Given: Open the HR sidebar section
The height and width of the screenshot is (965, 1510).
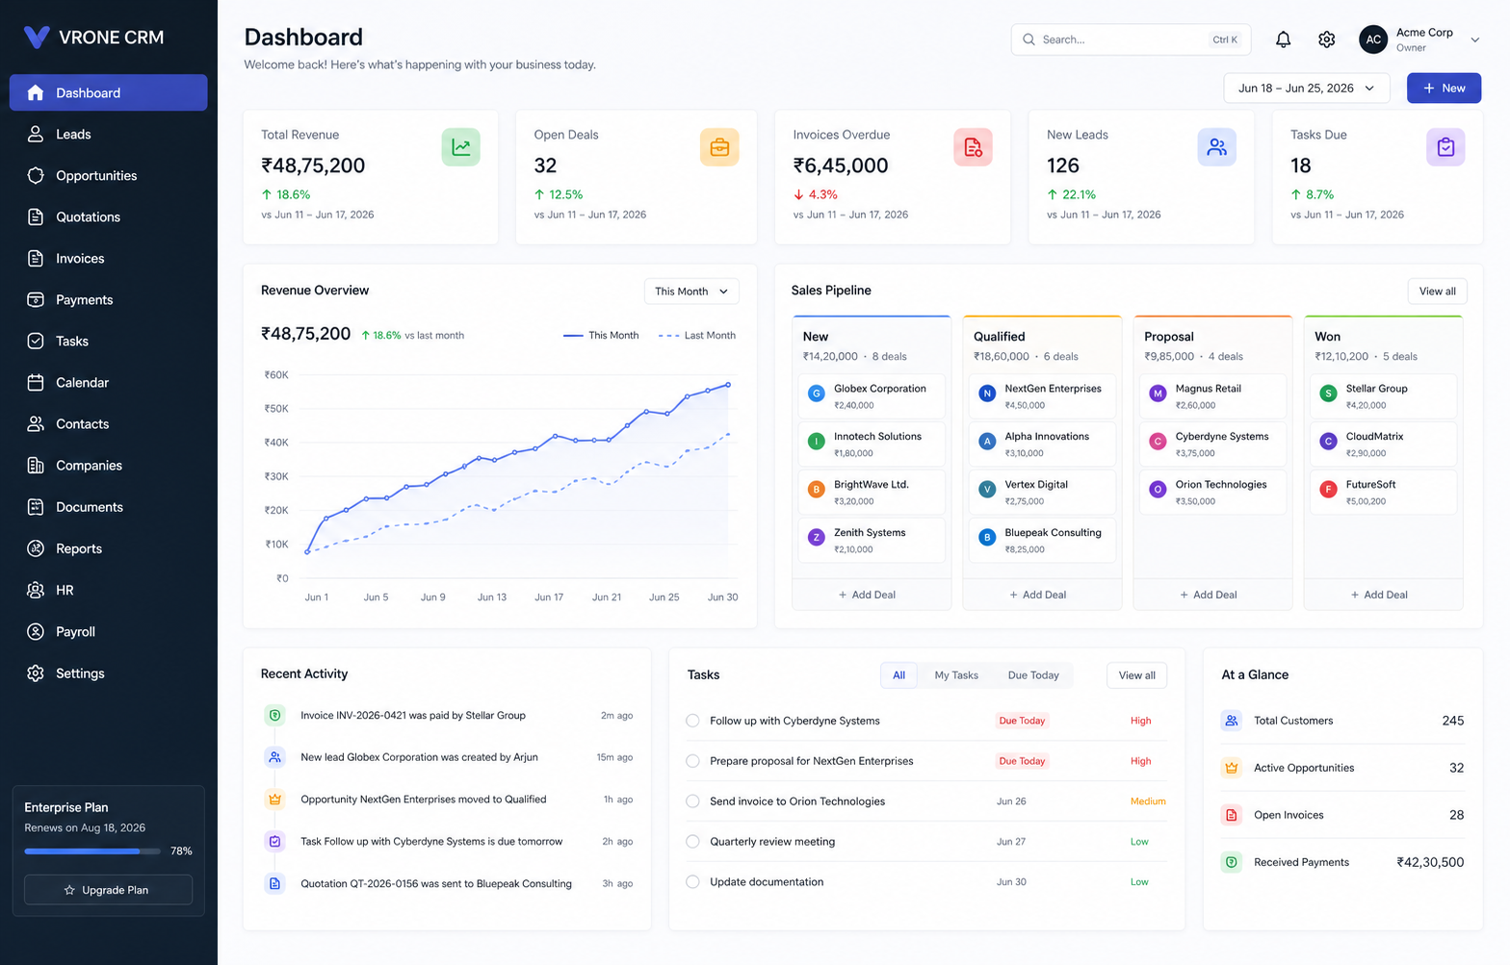Looking at the screenshot, I should (108, 590).
